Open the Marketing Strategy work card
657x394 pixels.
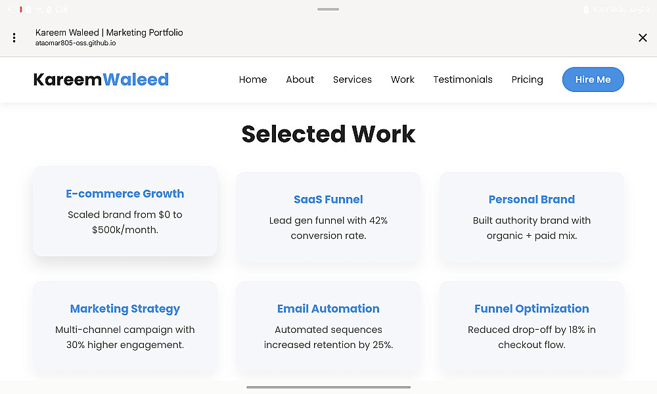point(125,326)
